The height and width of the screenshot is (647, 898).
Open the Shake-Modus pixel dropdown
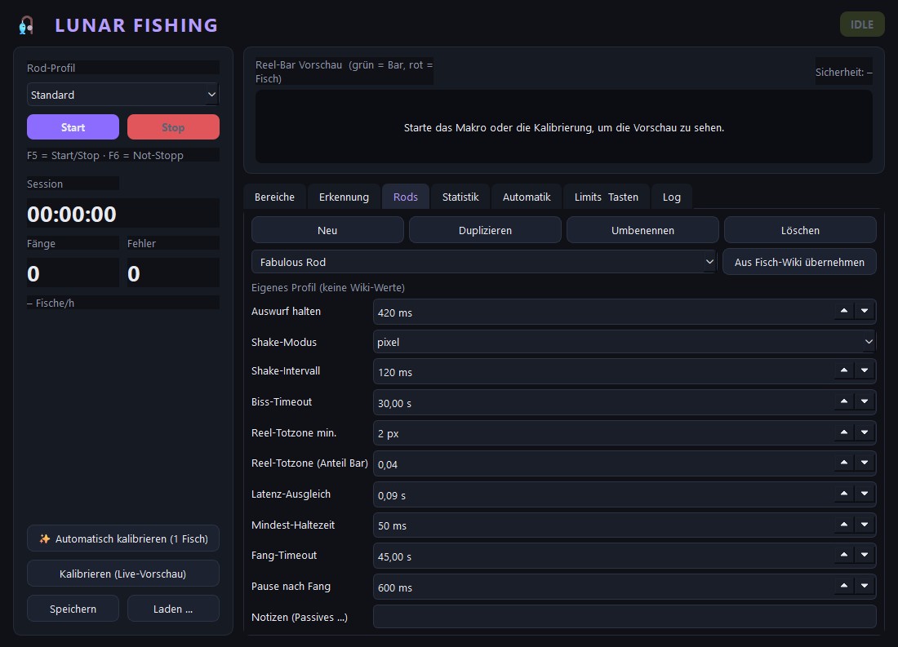point(625,342)
